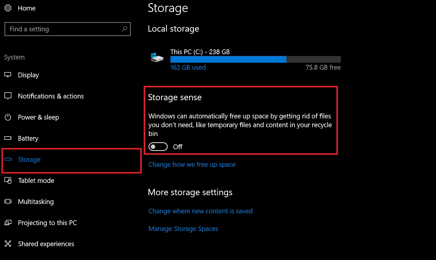Click the Power & sleep icon

click(8, 117)
